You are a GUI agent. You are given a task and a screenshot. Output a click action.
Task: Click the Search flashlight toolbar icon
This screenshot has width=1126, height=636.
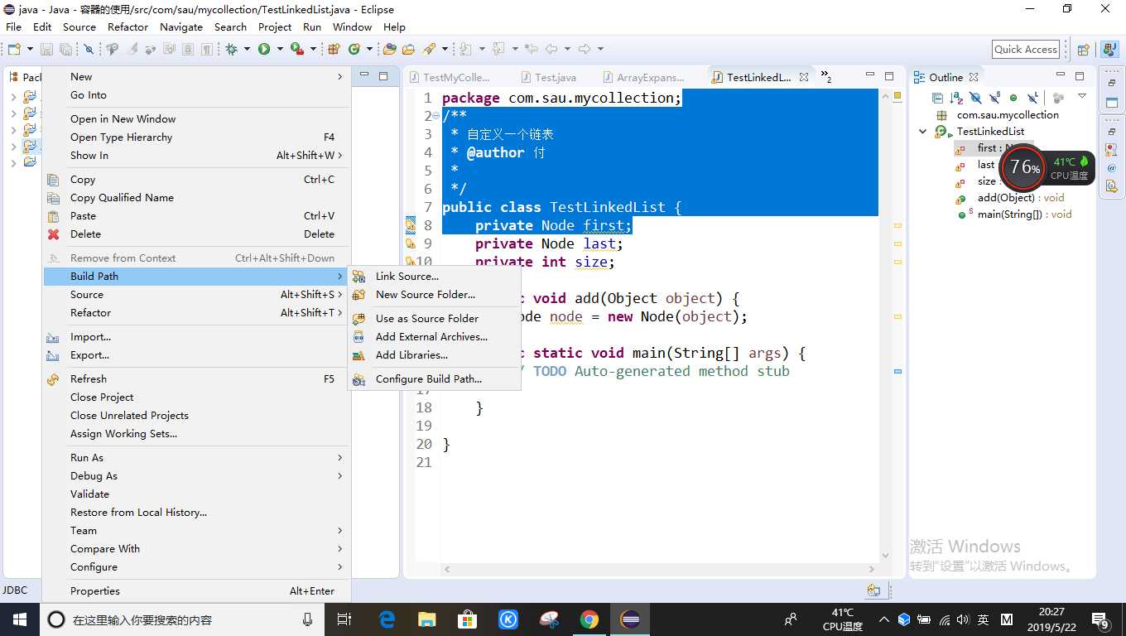coord(429,50)
